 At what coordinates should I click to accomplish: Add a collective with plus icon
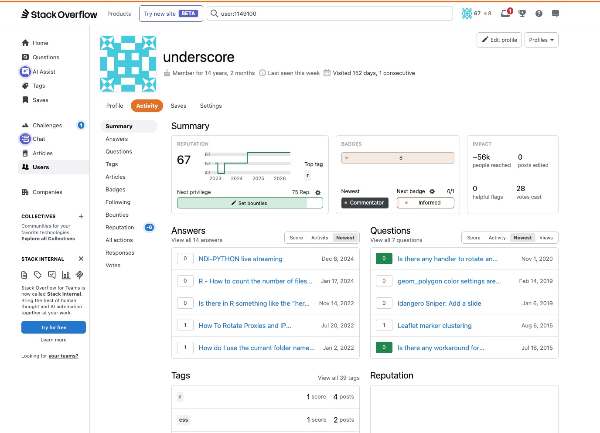pos(81,216)
